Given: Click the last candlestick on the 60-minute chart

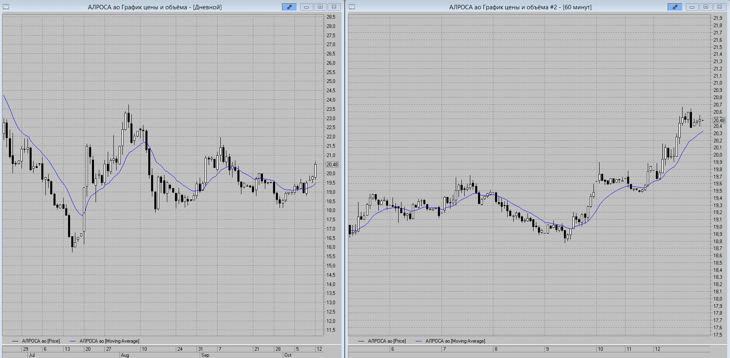Looking at the screenshot, I should pos(702,120).
